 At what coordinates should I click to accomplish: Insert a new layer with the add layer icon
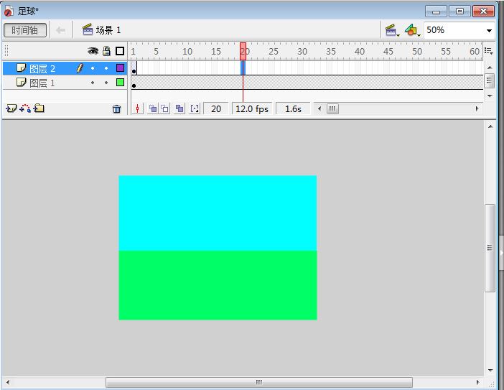click(x=11, y=108)
